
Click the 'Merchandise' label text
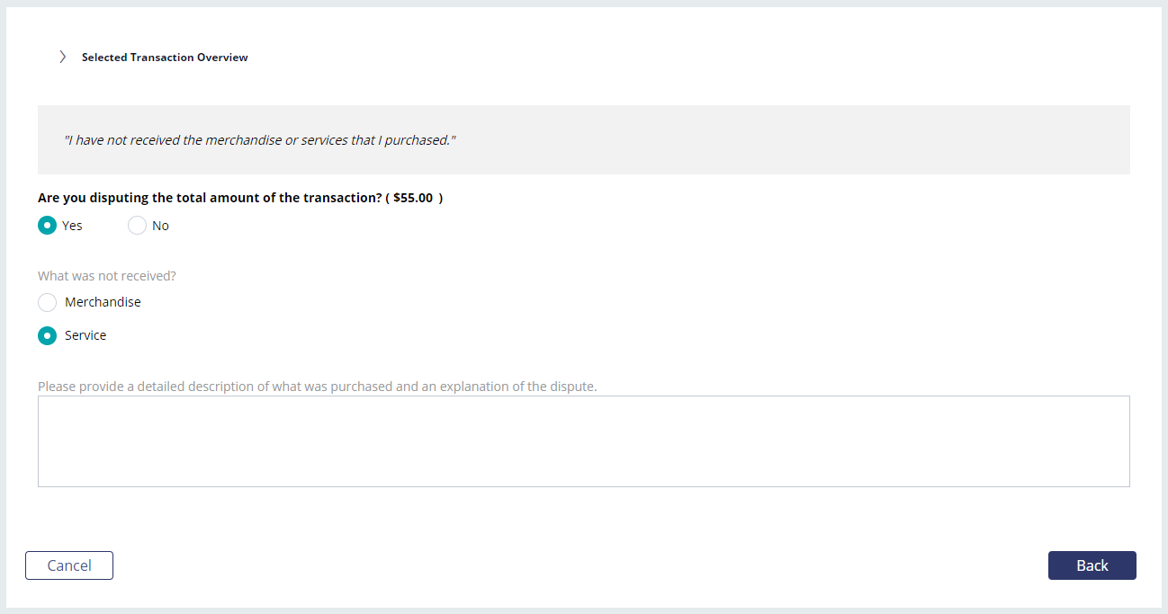coord(103,302)
